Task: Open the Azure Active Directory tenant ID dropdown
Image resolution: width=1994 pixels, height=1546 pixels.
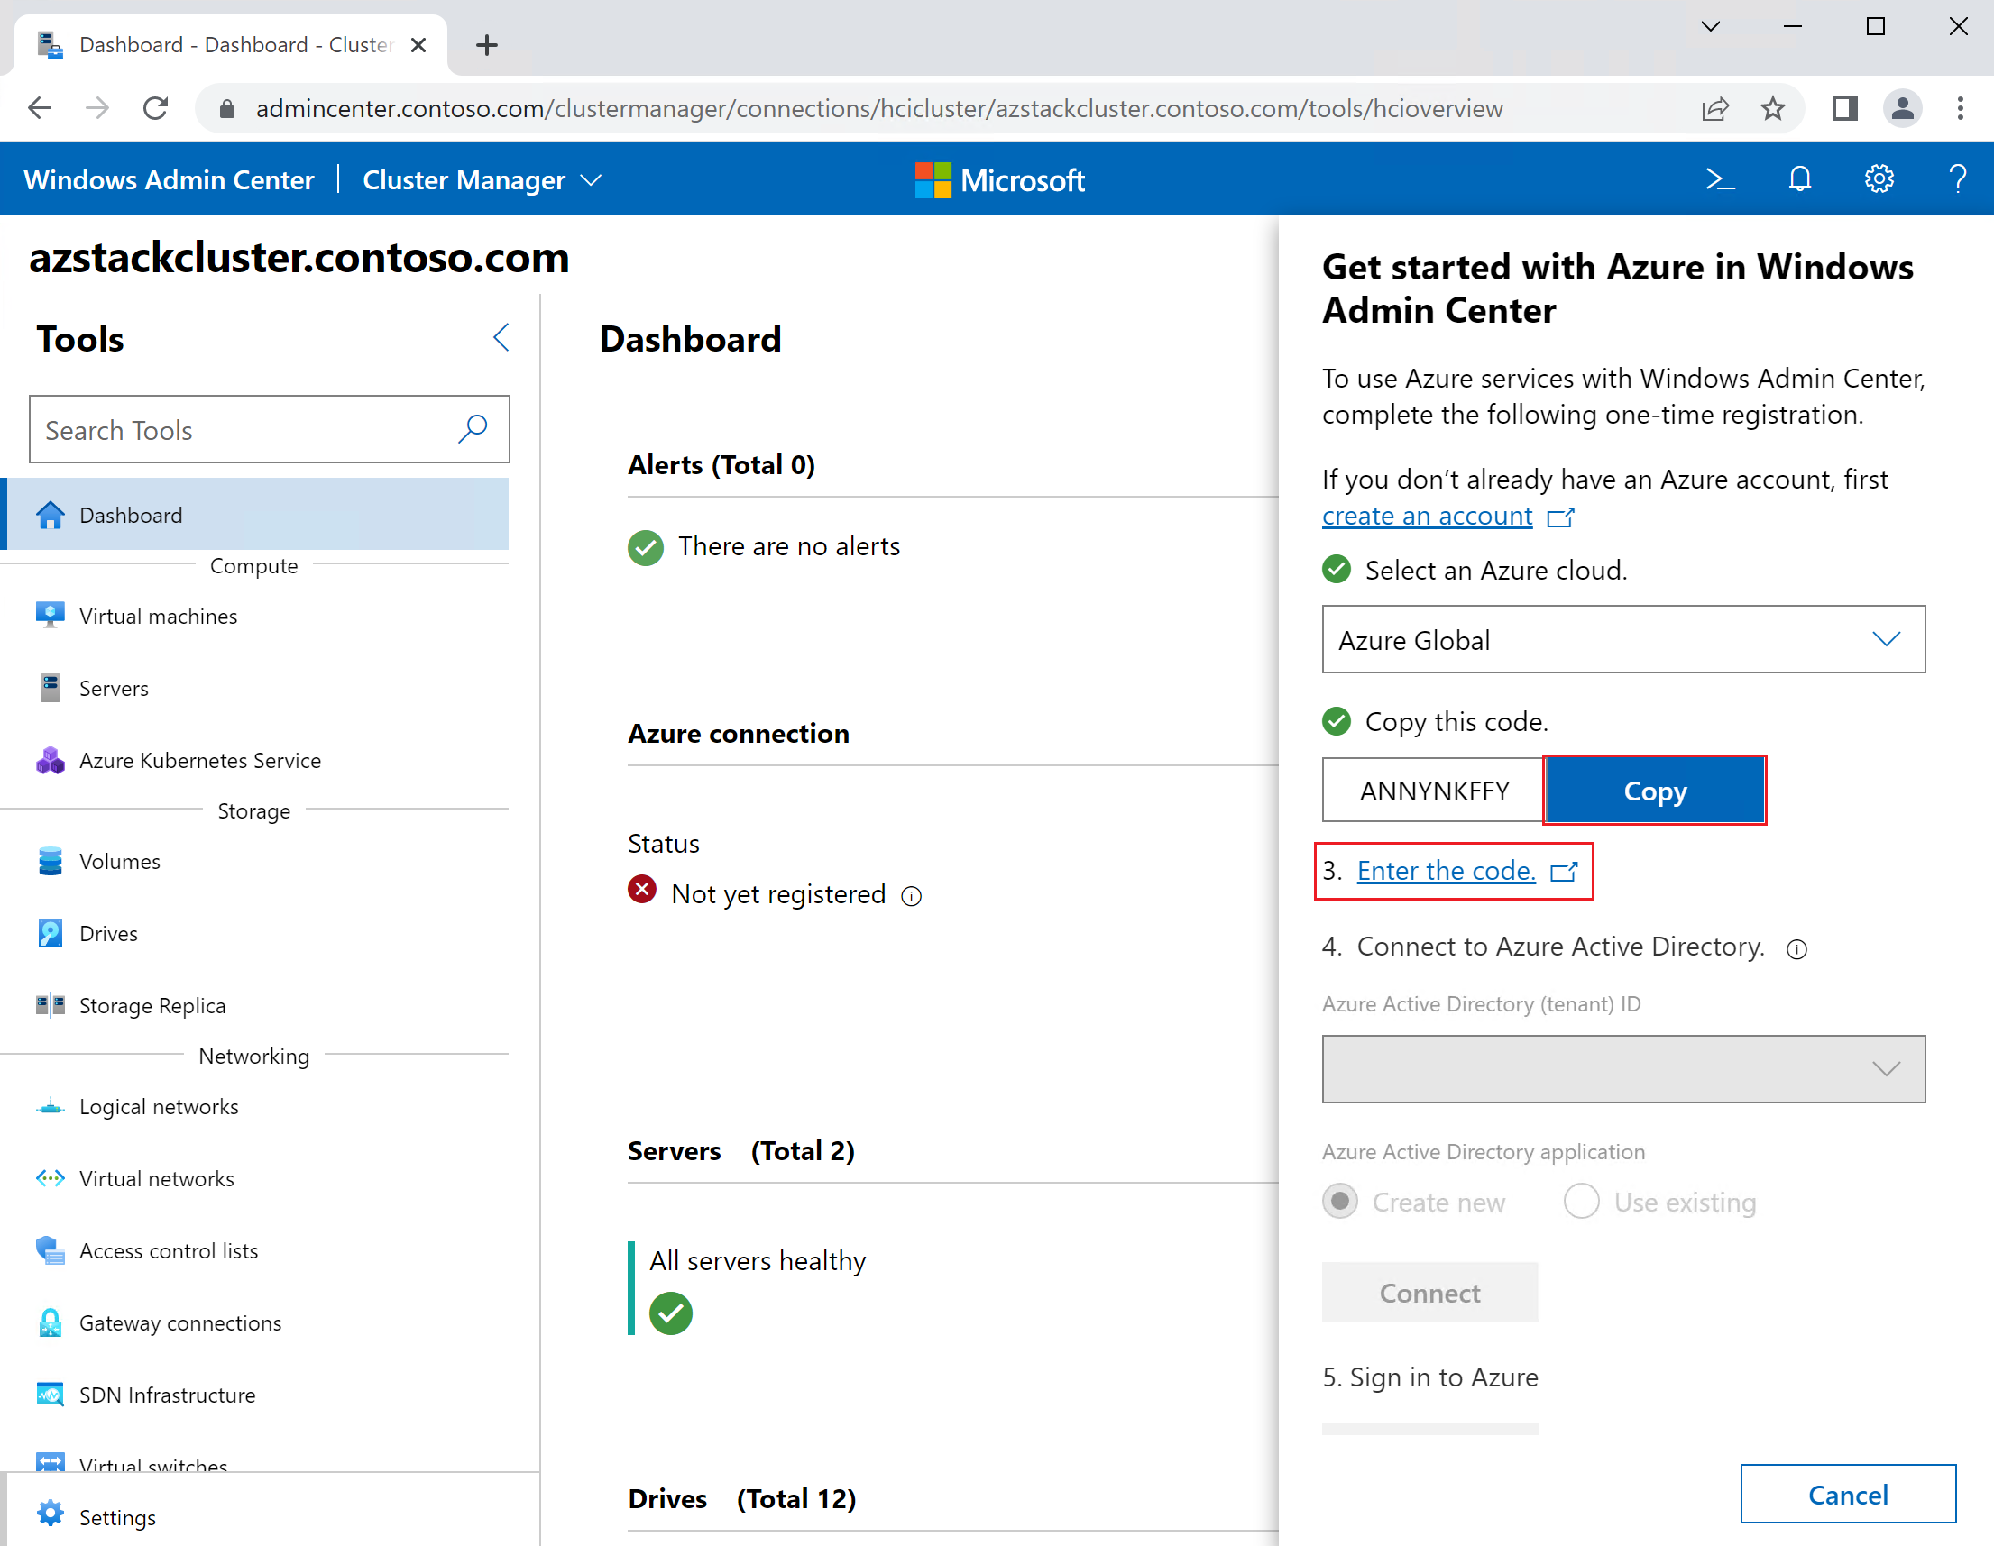Action: point(1622,1069)
